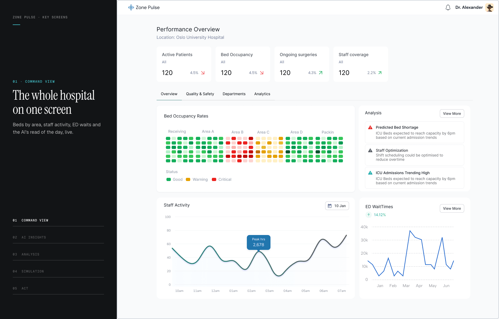Click the Peak hrs 2,678 tooltip

click(259, 242)
